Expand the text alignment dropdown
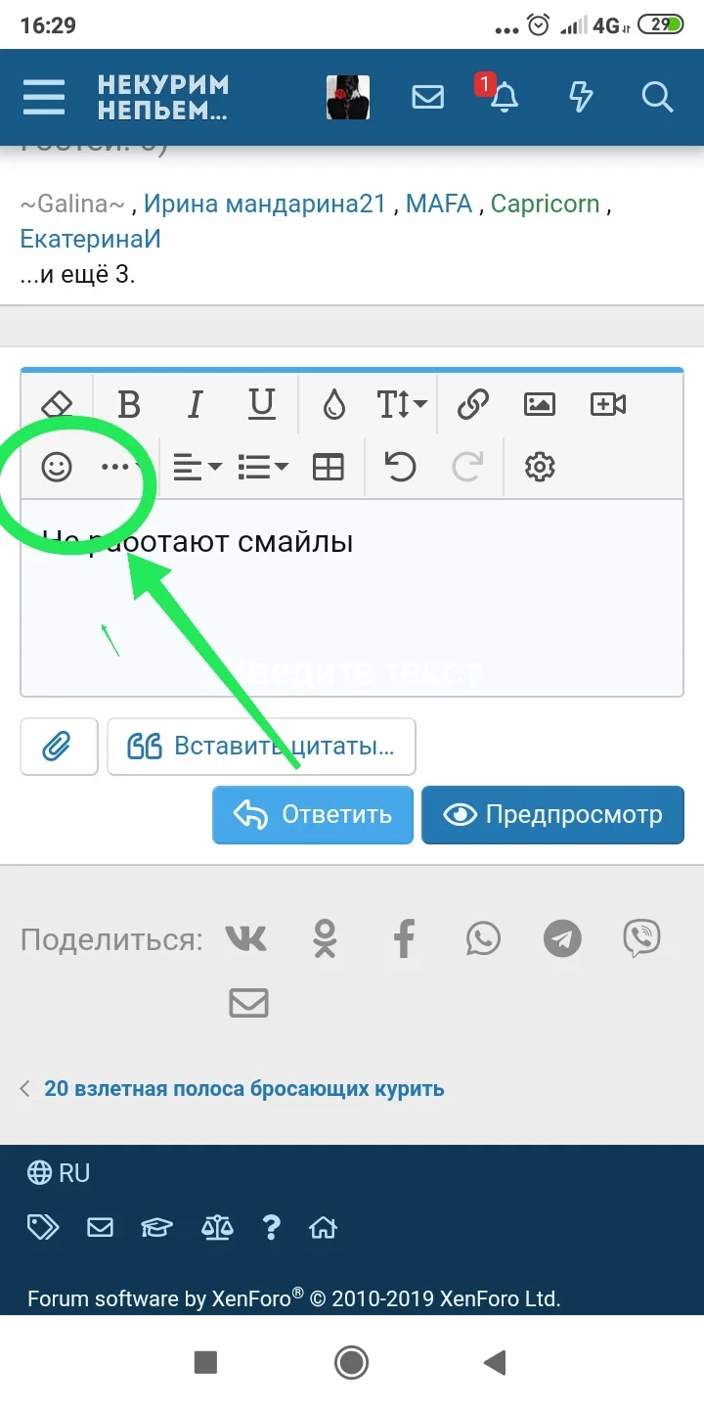The height and width of the screenshot is (1409, 704). [196, 467]
